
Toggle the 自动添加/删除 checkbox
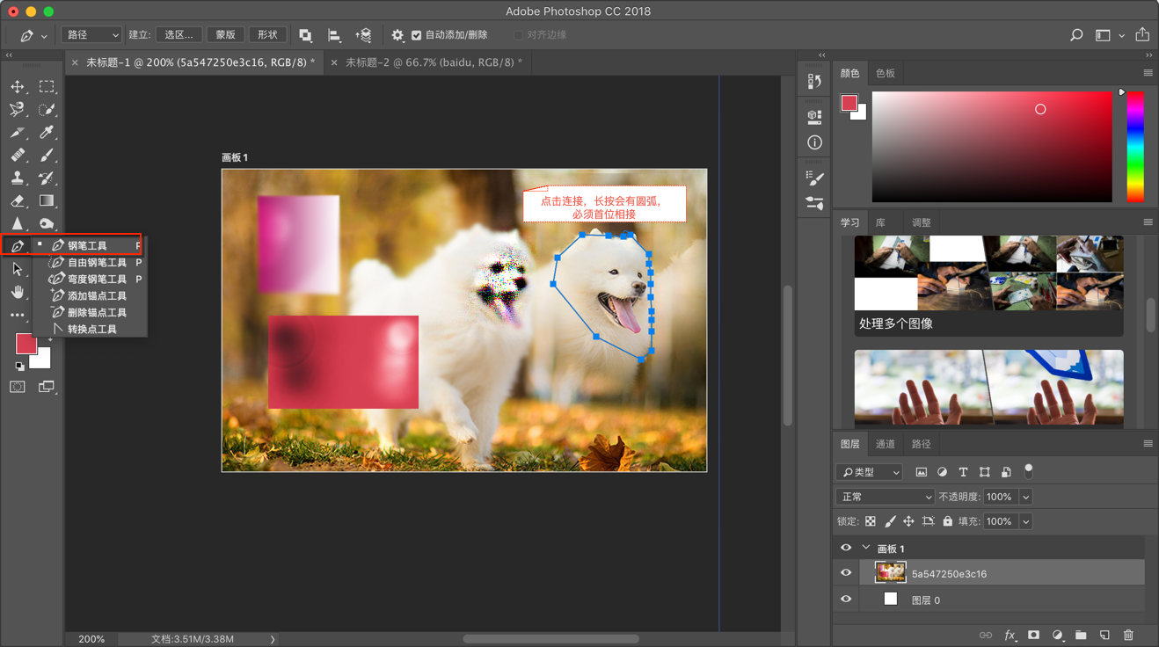click(x=417, y=35)
